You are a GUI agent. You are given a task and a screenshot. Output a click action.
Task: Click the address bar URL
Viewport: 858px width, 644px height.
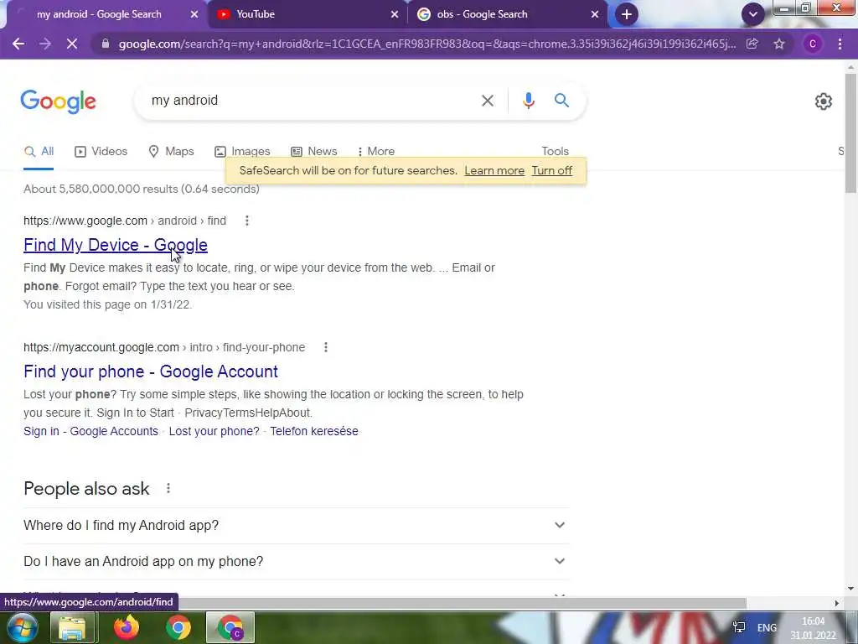(426, 44)
